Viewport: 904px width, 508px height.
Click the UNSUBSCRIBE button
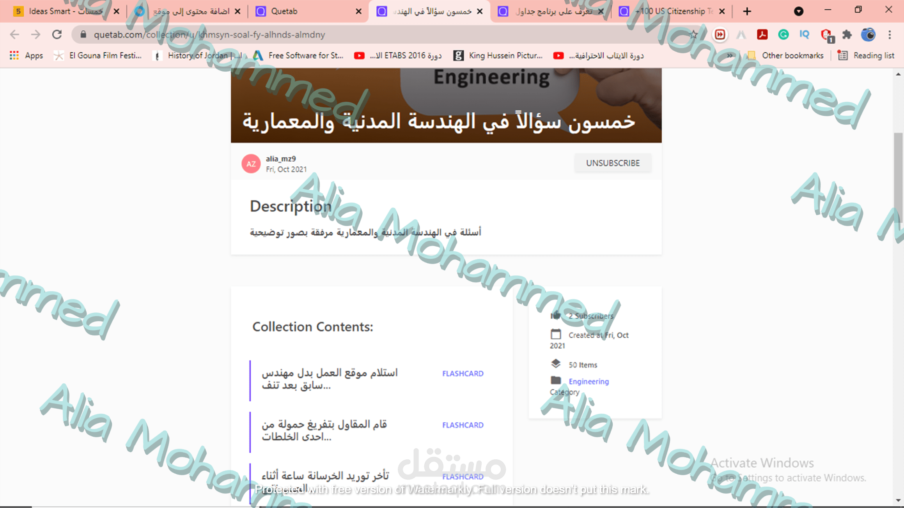point(613,163)
